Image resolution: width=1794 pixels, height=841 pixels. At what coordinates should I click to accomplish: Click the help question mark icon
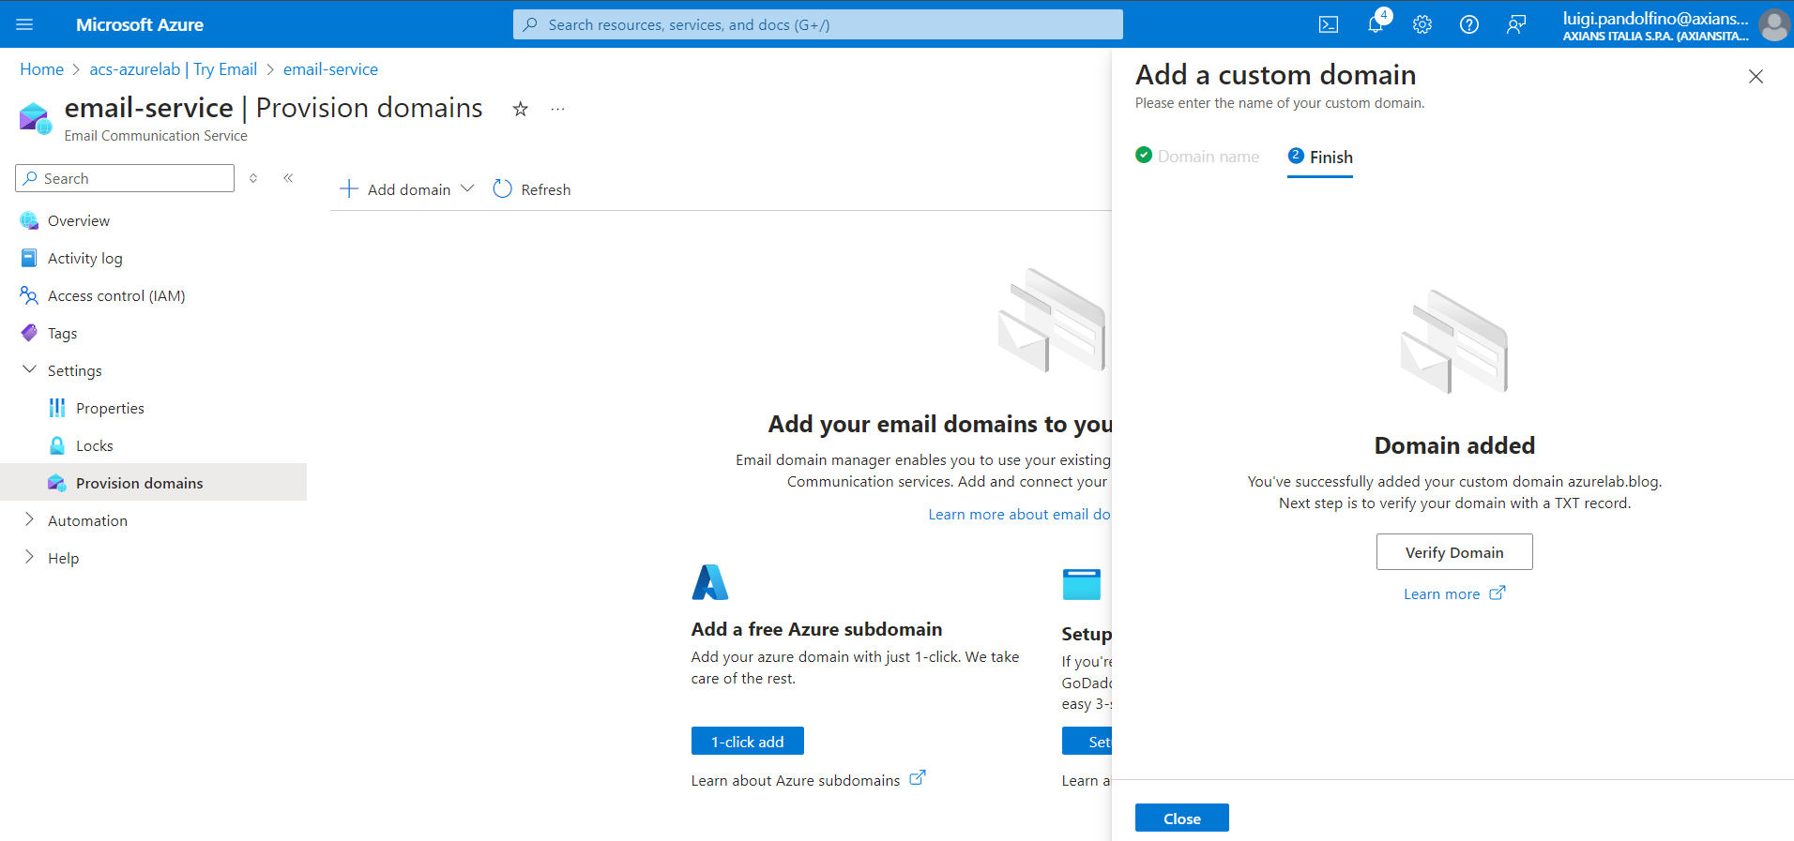pos(1469,25)
